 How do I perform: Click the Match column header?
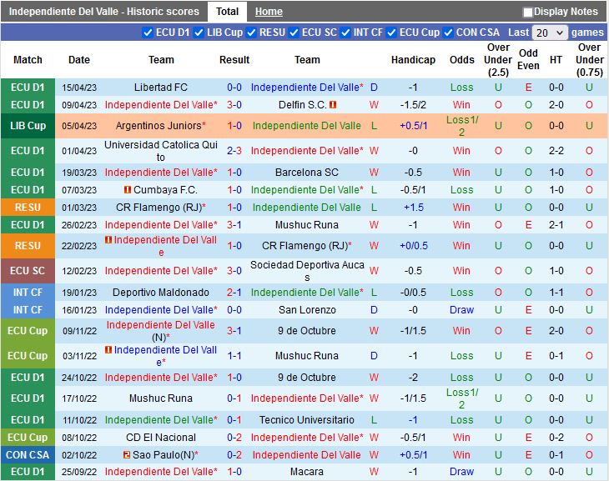(28, 60)
